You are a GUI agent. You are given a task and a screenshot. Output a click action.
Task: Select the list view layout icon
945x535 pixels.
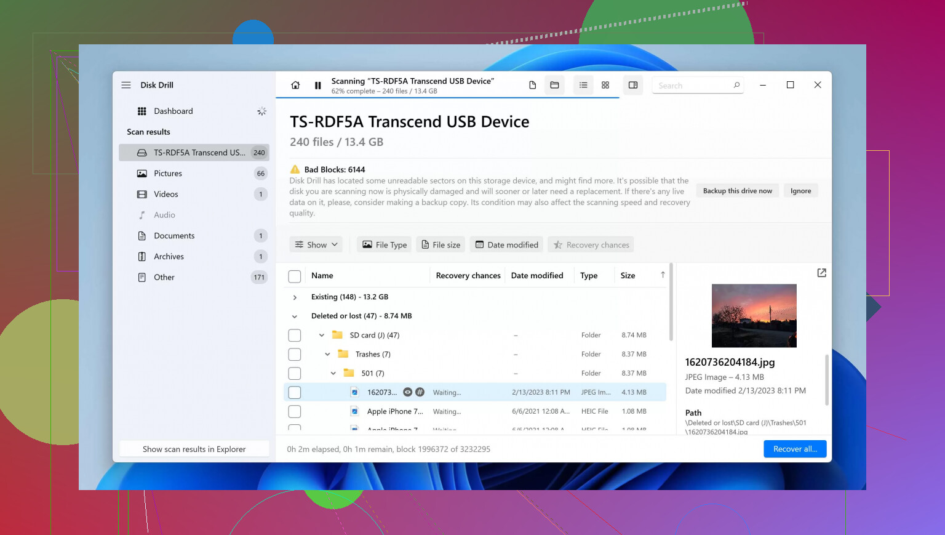tap(583, 86)
